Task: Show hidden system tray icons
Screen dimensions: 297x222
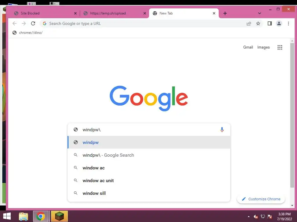Action: tap(249, 217)
